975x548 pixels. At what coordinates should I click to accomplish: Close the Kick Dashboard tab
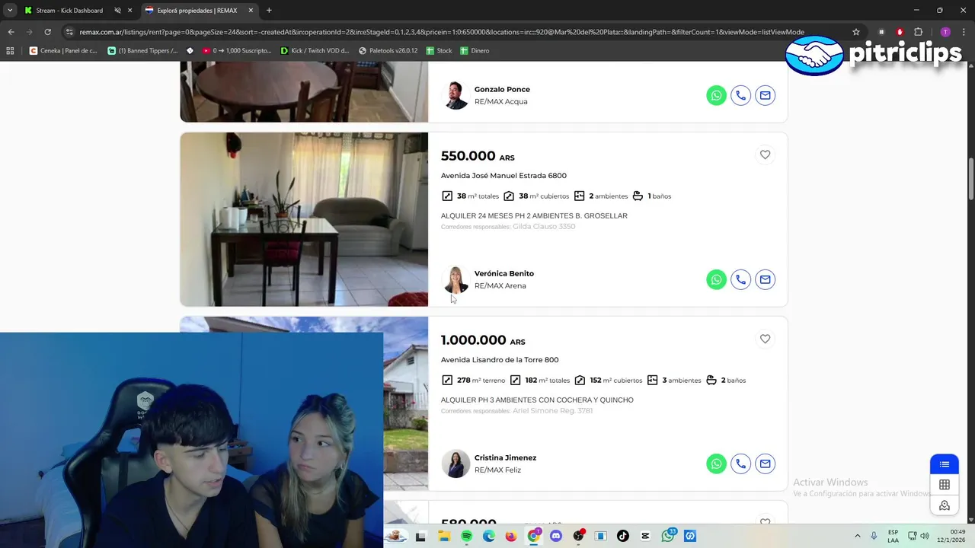click(x=130, y=11)
